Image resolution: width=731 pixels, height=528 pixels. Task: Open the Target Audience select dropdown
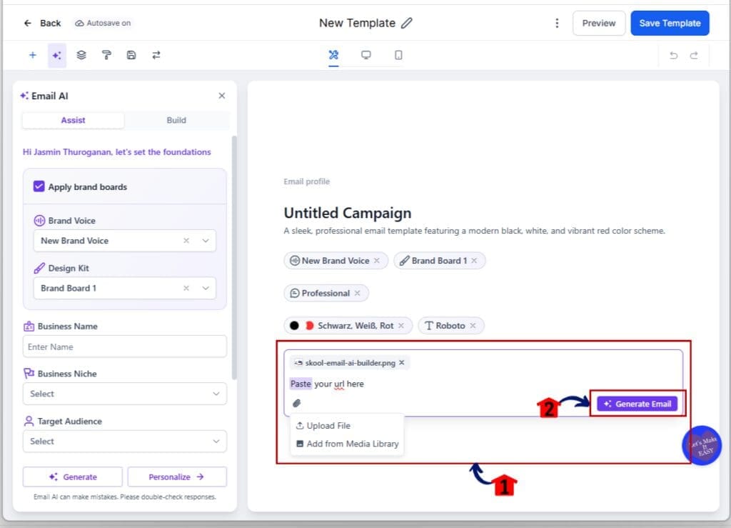(x=124, y=442)
